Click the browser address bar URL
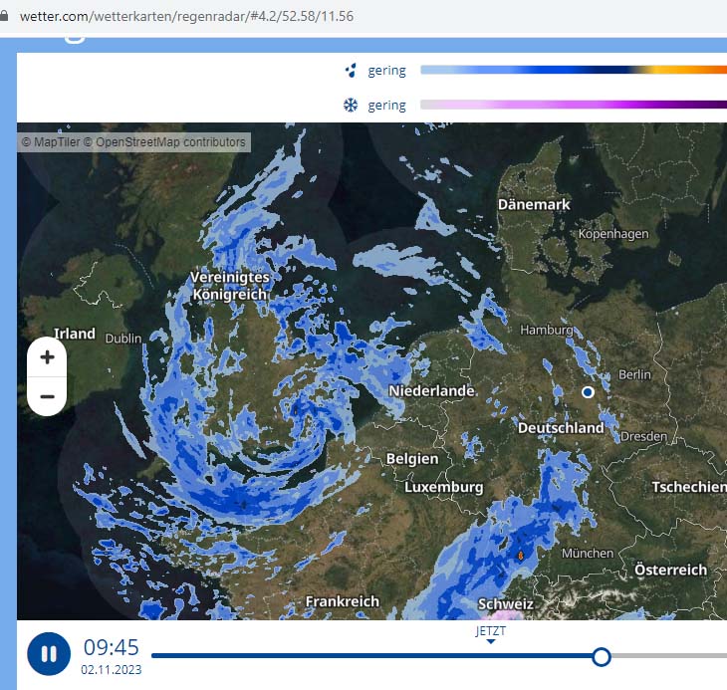The image size is (727, 690). tap(186, 16)
